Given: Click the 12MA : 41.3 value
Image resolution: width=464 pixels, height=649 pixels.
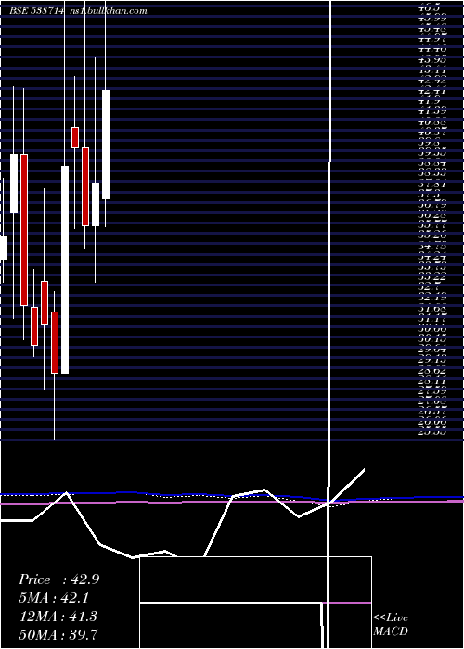Looking at the screenshot, I should (58, 617).
